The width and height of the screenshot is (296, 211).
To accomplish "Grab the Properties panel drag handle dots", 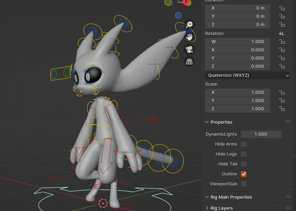I will pos(288,122).
